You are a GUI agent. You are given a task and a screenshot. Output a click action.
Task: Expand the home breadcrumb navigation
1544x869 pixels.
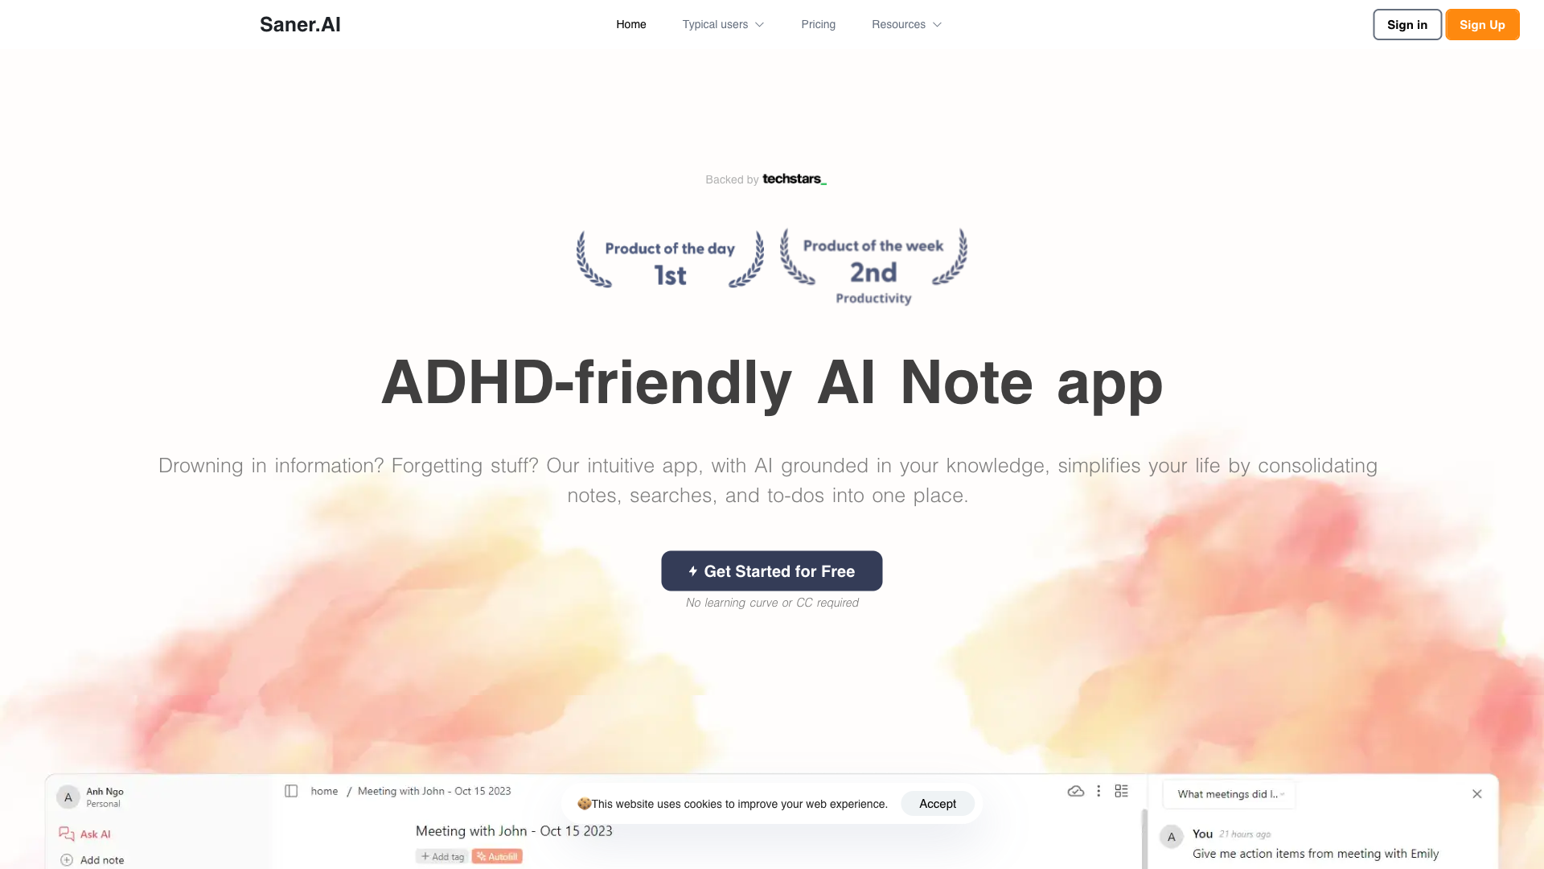coord(323,790)
